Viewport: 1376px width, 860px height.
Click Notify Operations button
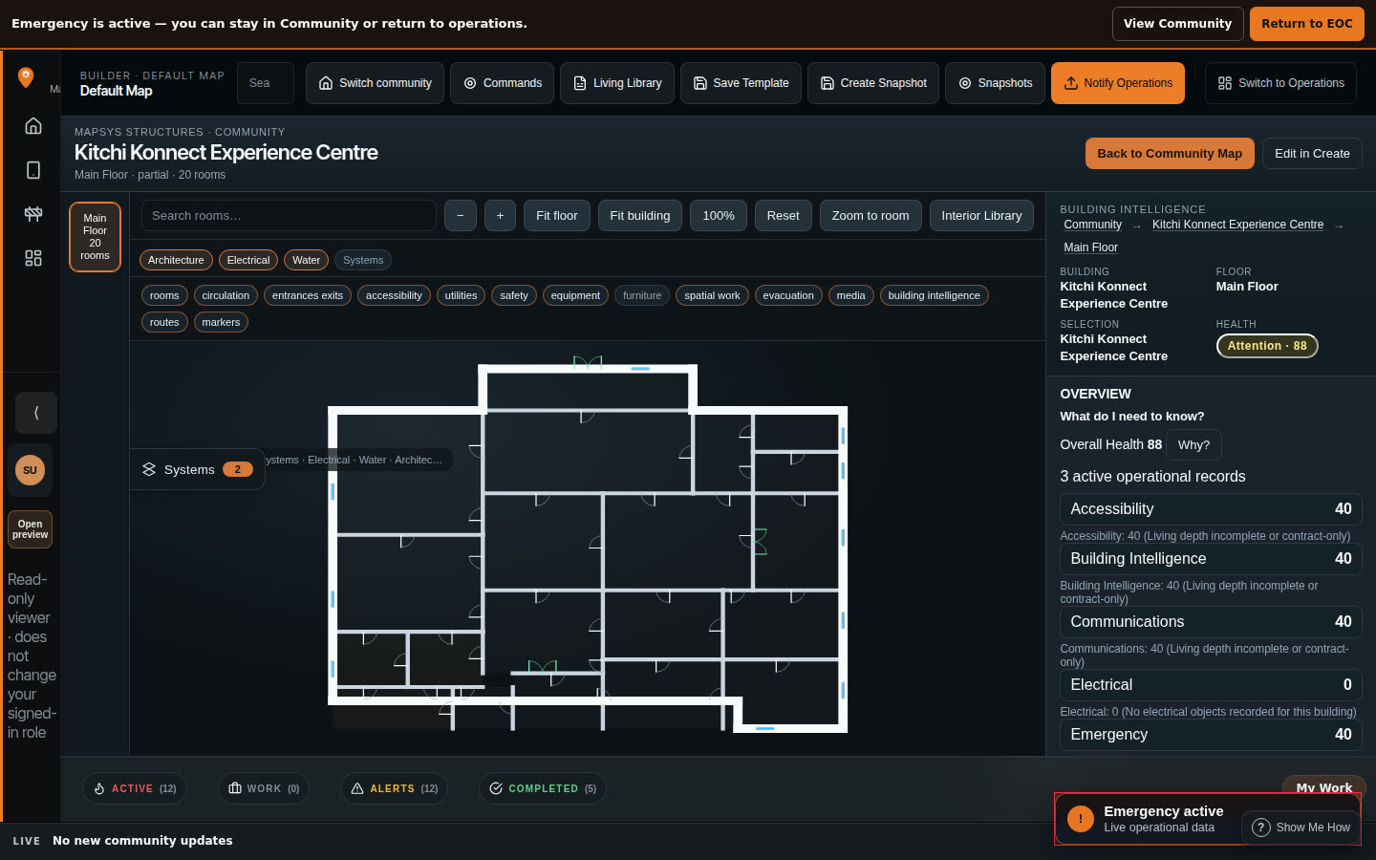tap(1118, 83)
